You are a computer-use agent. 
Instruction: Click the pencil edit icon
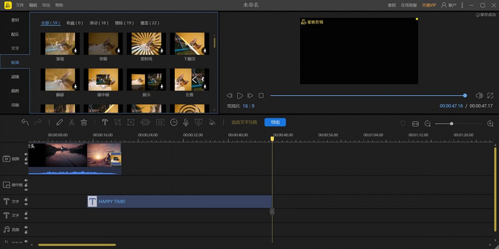tap(60, 122)
